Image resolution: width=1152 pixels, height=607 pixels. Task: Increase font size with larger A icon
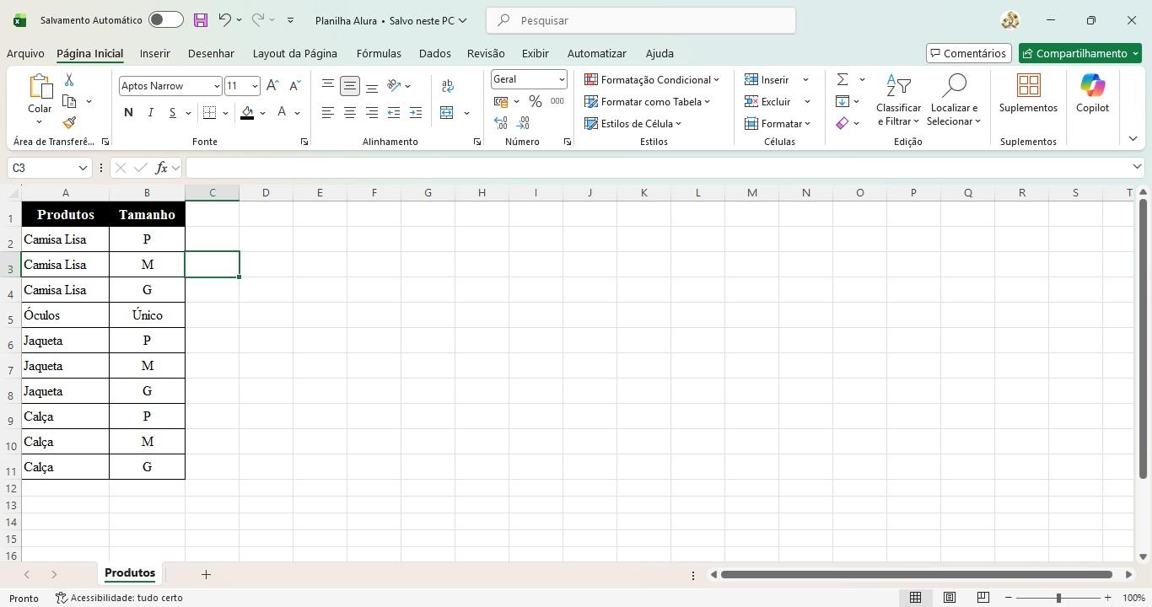tap(272, 86)
